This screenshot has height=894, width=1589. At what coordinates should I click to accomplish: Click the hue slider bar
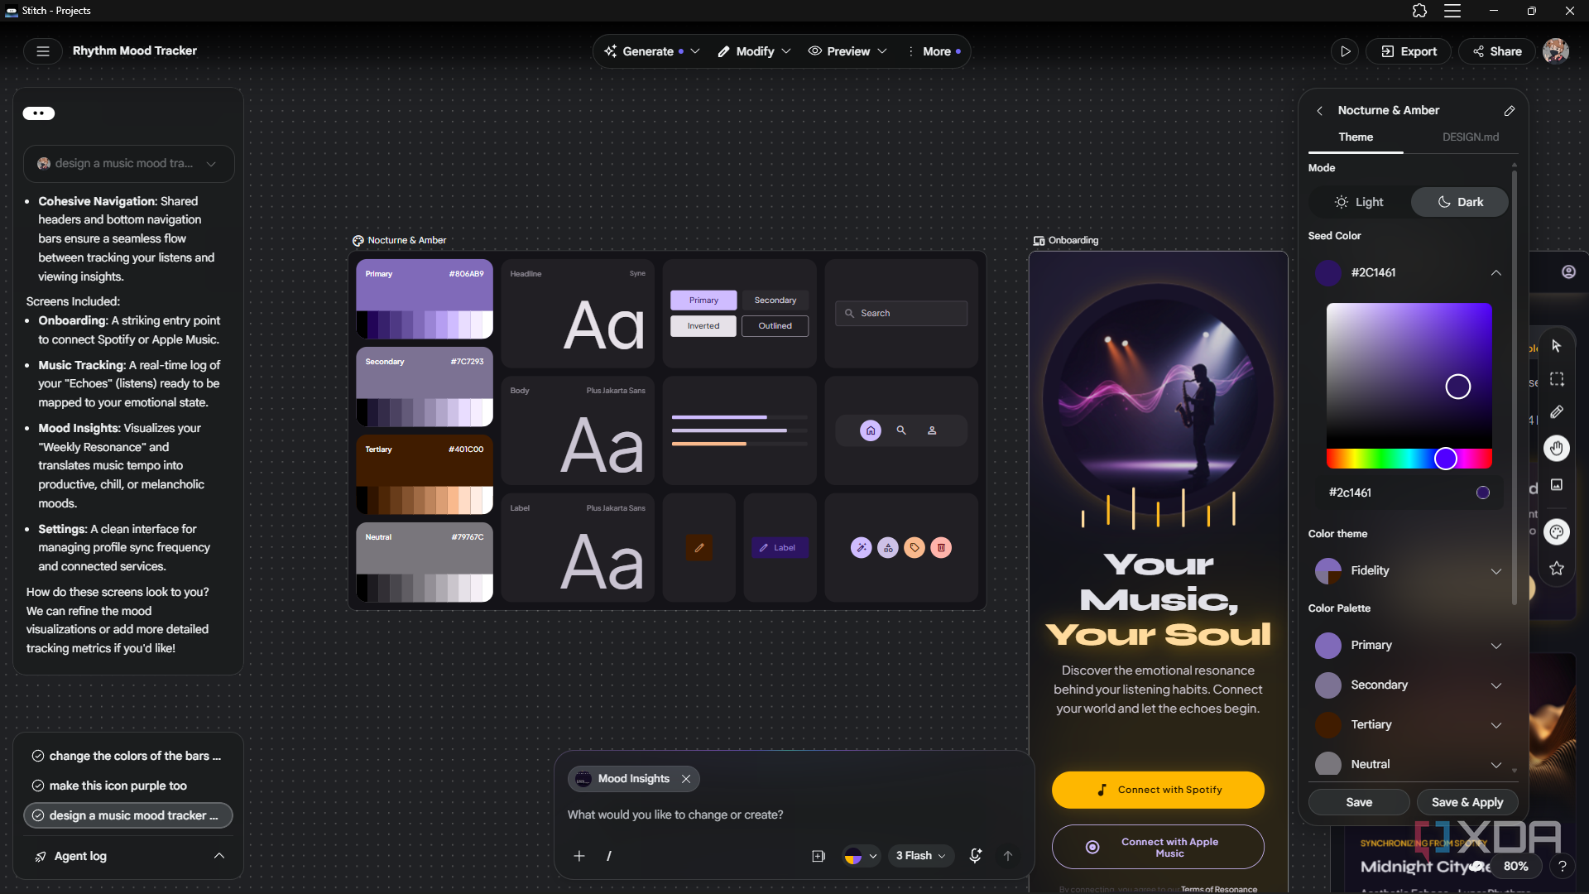(1409, 459)
